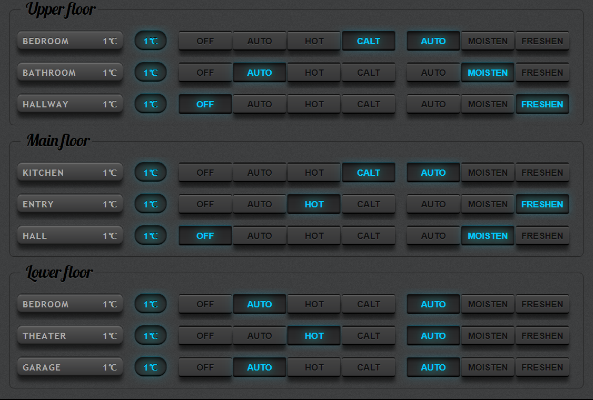This screenshot has width=593, height=400.
Task: Click the AUTO button beside MOISTEN in Bathroom row
Action: click(x=433, y=72)
